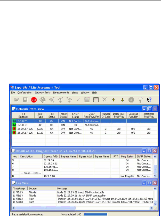Click the Log View horizontal scrollbar thumb
This screenshot has height=216, width=161.
coord(45,208)
